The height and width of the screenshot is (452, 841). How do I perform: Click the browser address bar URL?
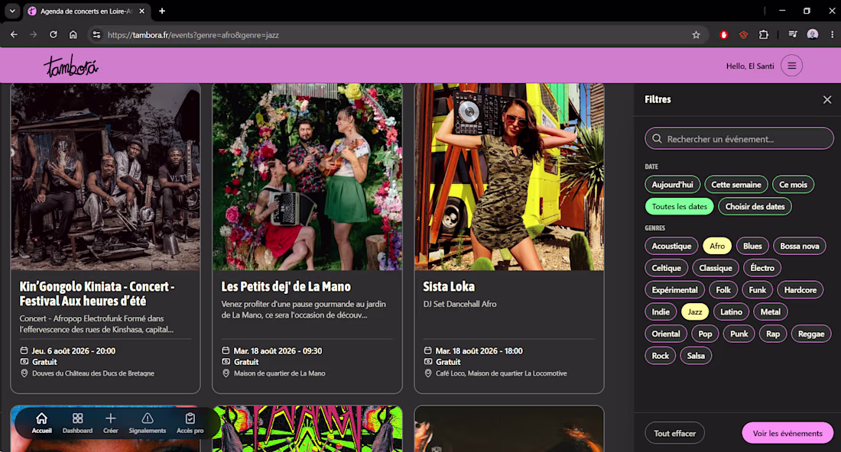point(193,35)
